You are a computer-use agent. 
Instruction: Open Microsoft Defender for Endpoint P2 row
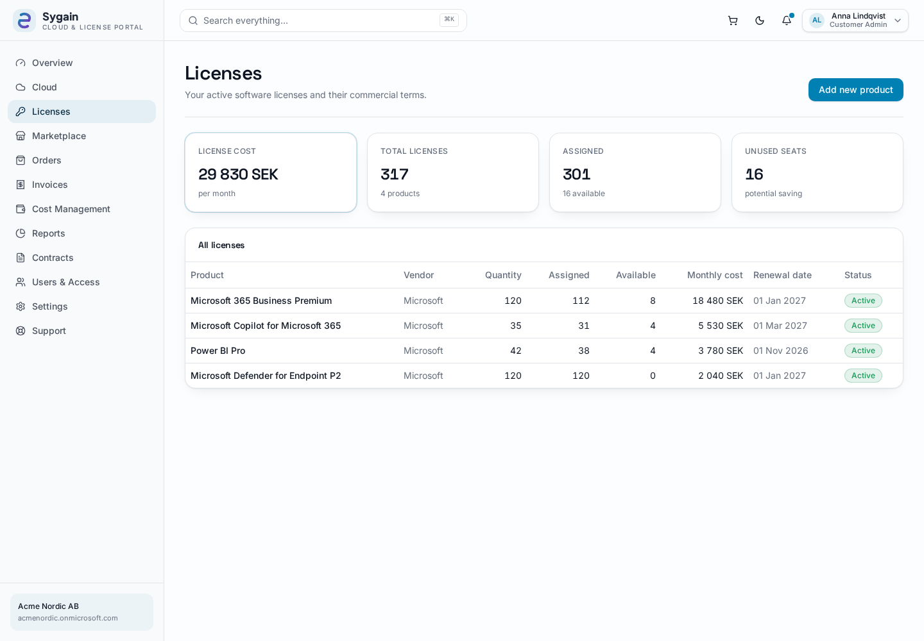544,376
